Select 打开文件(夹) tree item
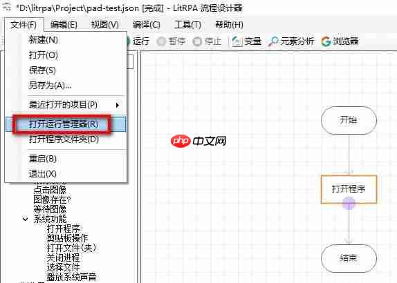This screenshot has width=397, height=283. point(71,248)
